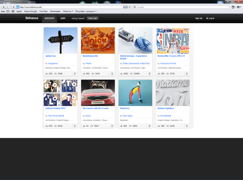Screen dimensions: 243x180
Task: Click the featured ribbon icon on Nickelodeon IDs card
Action: 112,74
